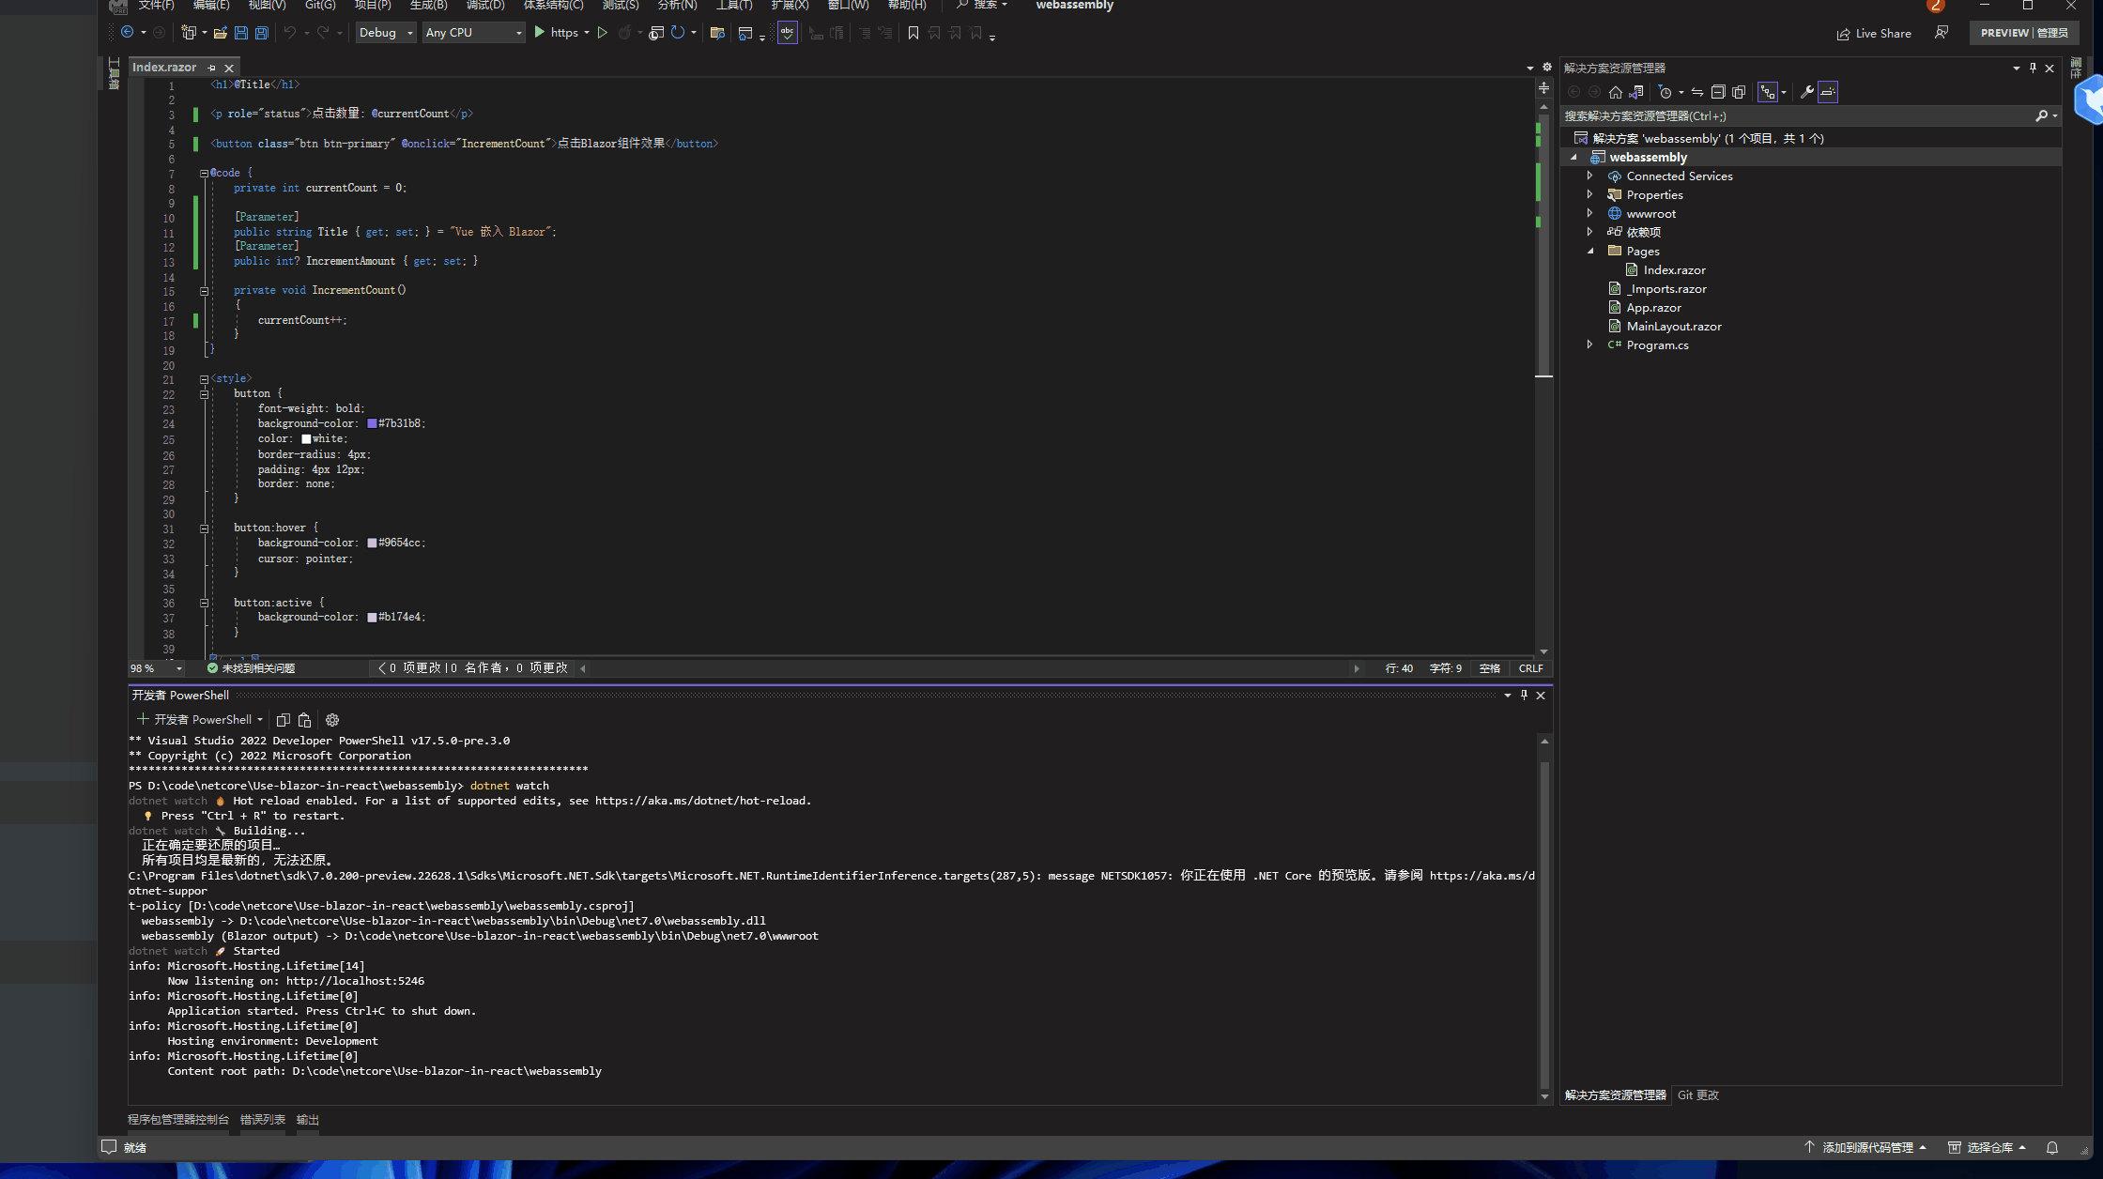2103x1179 pixels.
Task: Open PowerShell terminal settings gear icon
Action: (332, 720)
